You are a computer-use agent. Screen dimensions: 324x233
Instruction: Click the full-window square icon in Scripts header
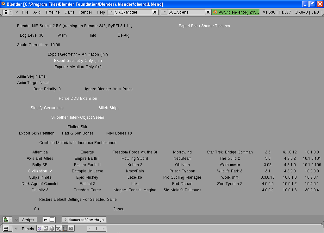52,220
